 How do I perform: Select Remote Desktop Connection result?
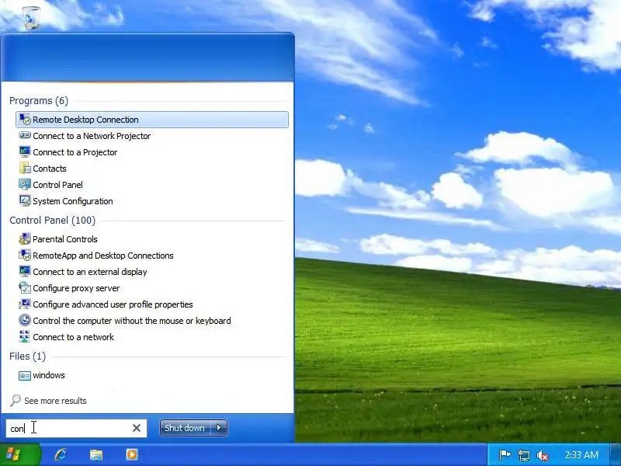pyautogui.click(x=152, y=120)
